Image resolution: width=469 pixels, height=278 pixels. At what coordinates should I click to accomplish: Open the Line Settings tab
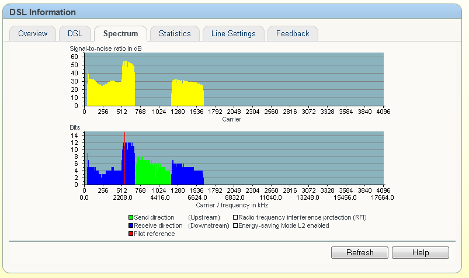233,34
